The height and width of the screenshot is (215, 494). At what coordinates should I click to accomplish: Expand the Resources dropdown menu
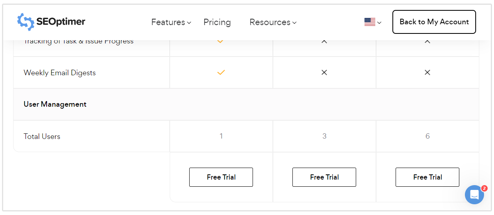(x=273, y=22)
